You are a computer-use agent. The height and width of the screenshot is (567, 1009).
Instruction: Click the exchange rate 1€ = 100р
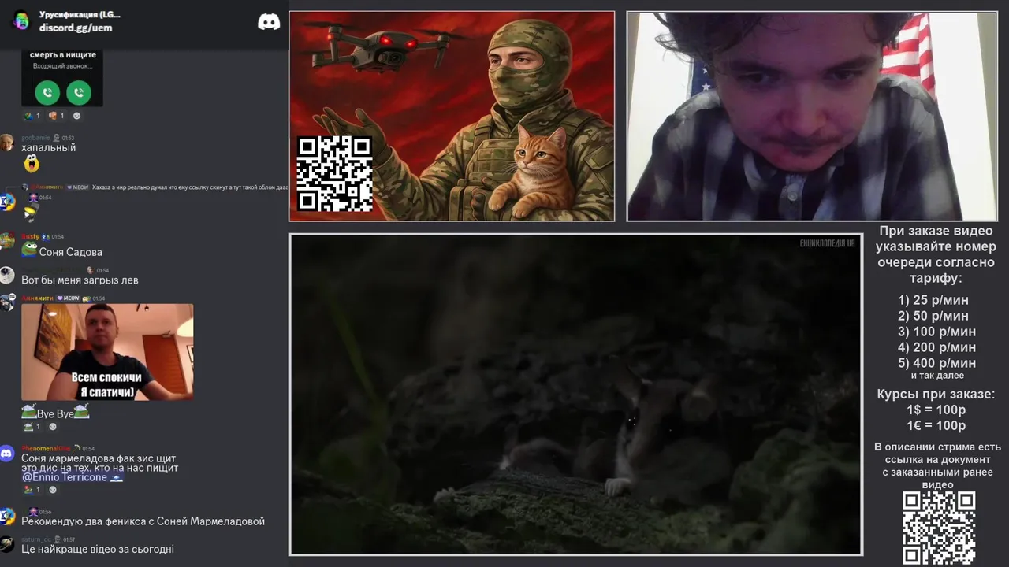point(936,425)
